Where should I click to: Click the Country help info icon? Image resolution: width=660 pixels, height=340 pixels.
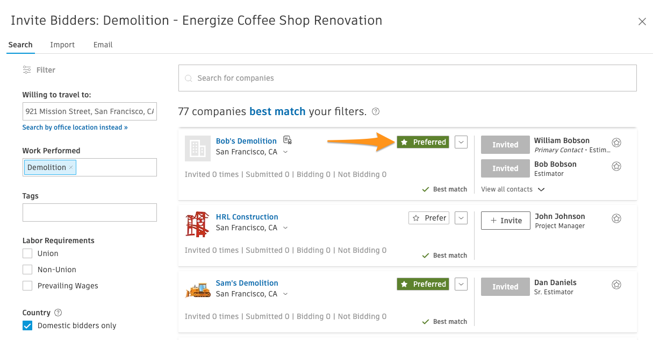coord(59,313)
